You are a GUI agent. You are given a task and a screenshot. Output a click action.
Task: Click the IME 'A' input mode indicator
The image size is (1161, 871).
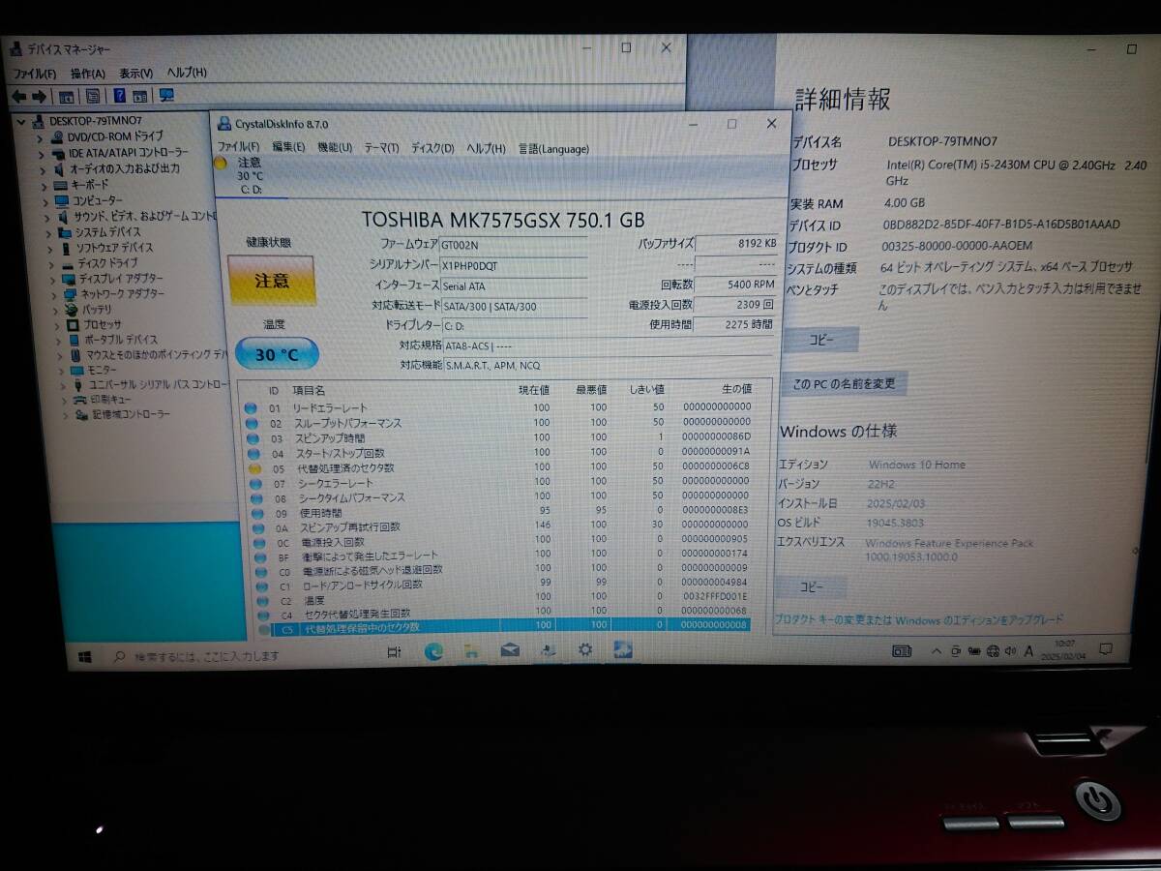1027,651
